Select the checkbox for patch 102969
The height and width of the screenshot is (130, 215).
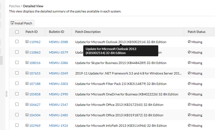(17, 125)
